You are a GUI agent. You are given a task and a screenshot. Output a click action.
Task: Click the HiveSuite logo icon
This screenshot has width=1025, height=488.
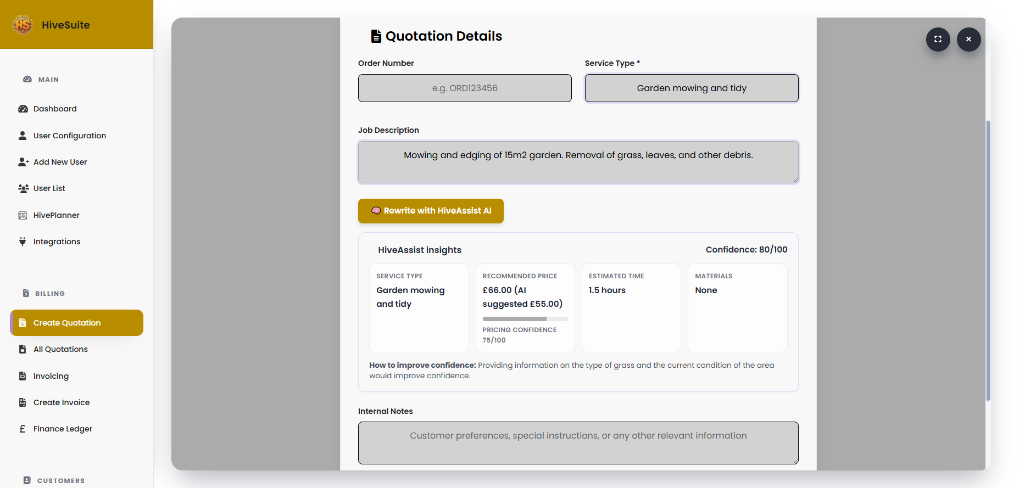(23, 25)
